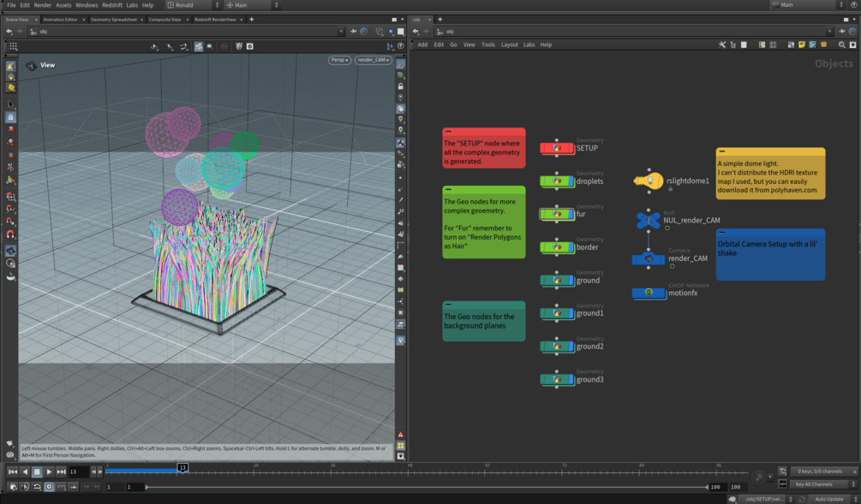861x504 pixels.
Task: Add a new pane tab with plus button
Action: coord(252,20)
